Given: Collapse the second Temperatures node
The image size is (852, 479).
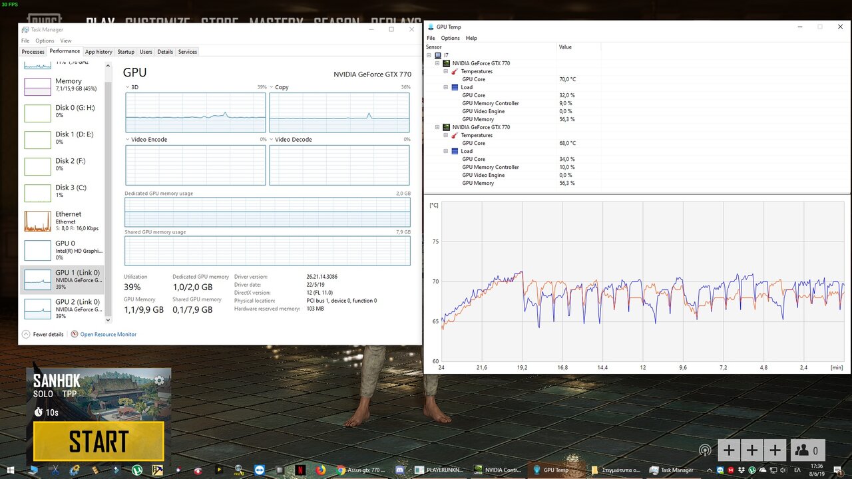Looking at the screenshot, I should coord(446,135).
